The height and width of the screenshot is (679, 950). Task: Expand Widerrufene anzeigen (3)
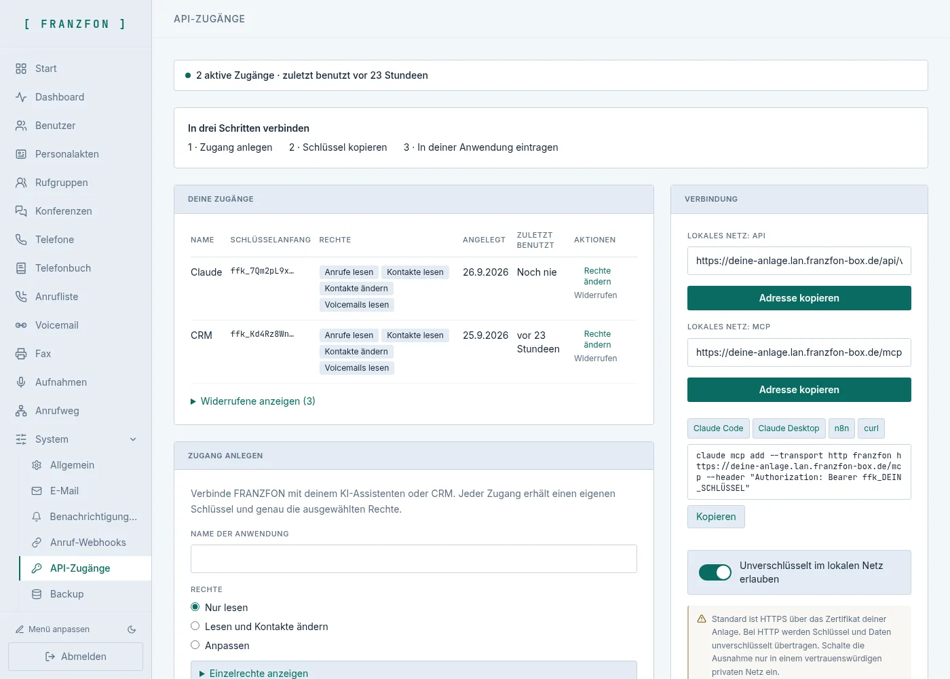[253, 401]
